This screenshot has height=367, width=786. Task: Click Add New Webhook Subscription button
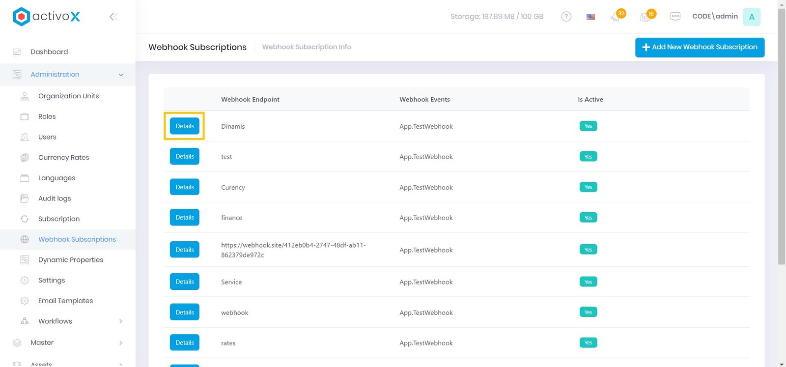pyautogui.click(x=700, y=47)
